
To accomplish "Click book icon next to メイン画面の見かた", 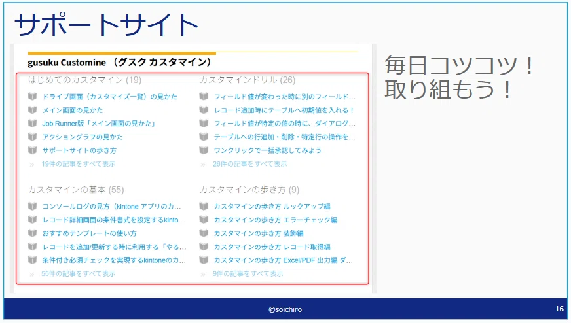I will [x=32, y=110].
